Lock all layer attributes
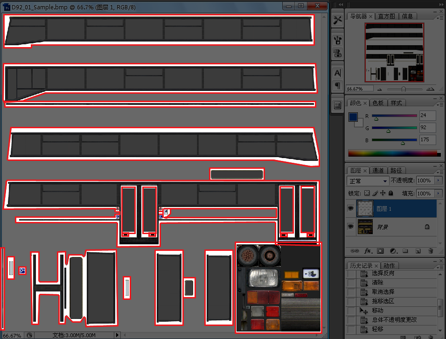 391,193
